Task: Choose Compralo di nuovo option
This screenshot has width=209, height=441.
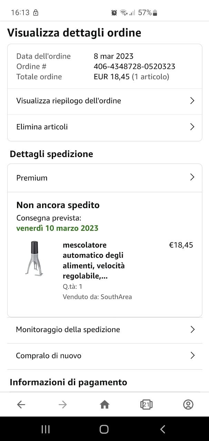Action: [105, 356]
